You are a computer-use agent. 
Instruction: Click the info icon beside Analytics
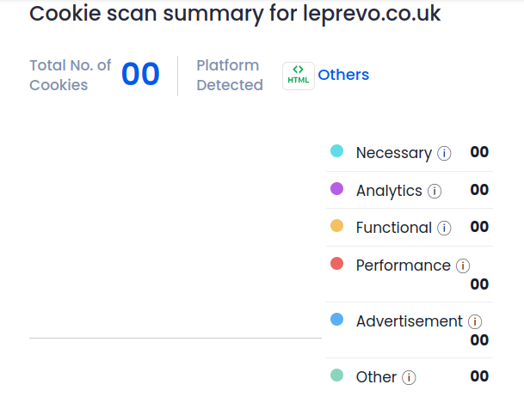pyautogui.click(x=435, y=192)
